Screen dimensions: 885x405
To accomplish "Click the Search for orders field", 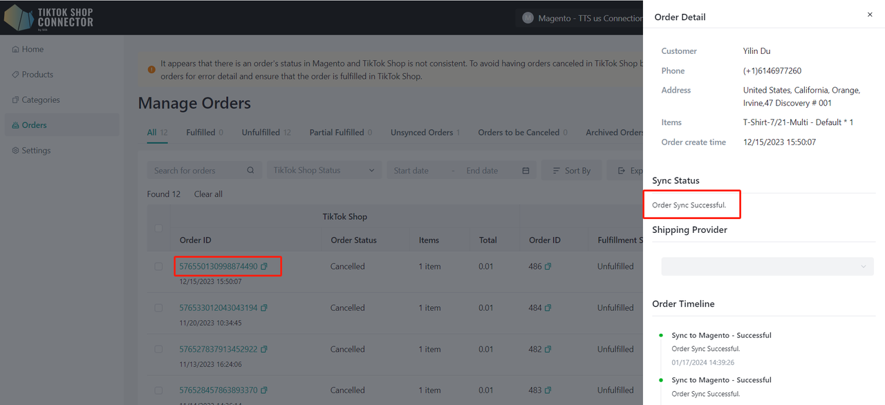I will (x=197, y=171).
